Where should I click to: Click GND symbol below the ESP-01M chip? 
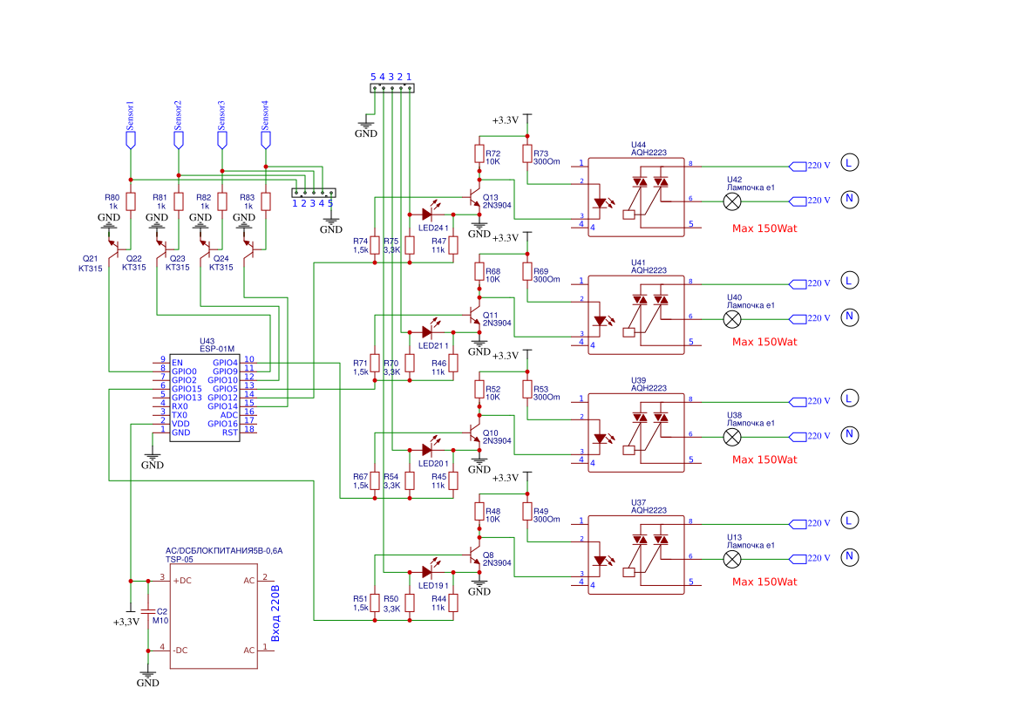coord(153,460)
